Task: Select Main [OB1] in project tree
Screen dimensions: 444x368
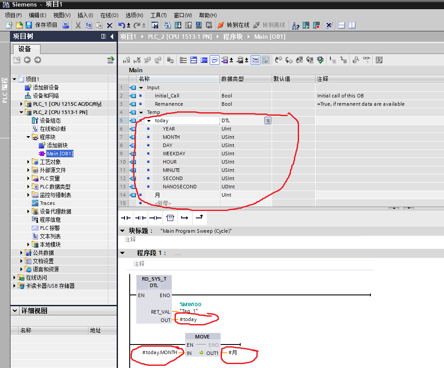Action: (60, 154)
